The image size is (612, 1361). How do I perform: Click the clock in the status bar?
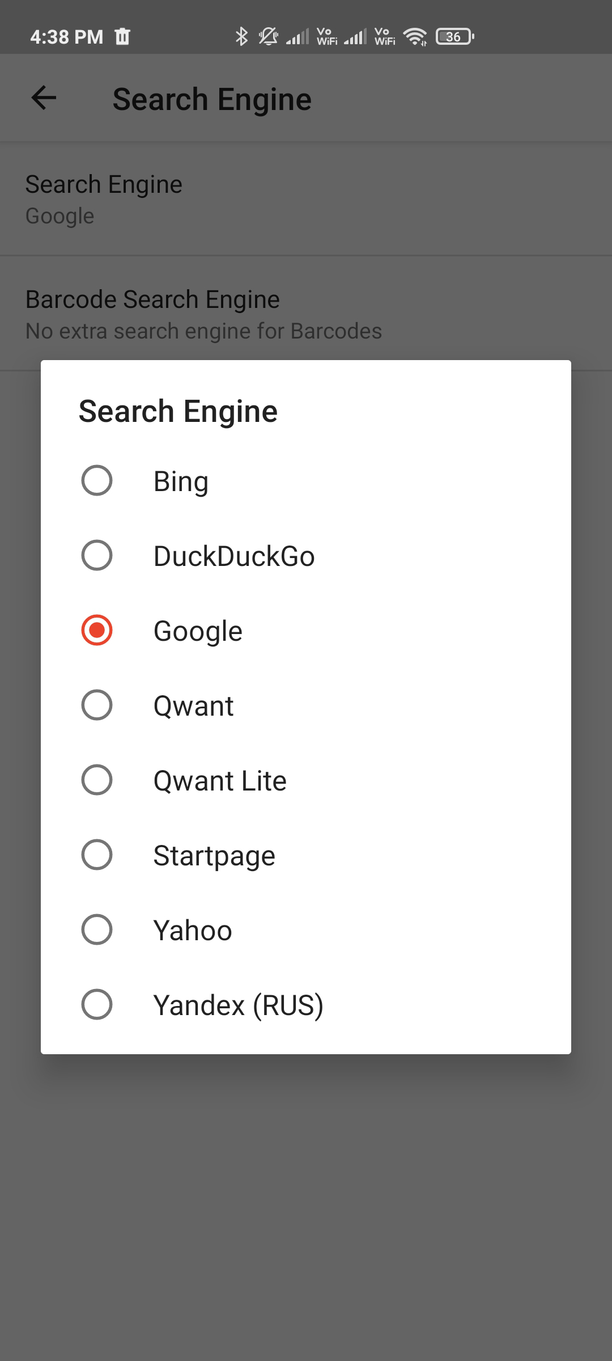click(x=67, y=36)
